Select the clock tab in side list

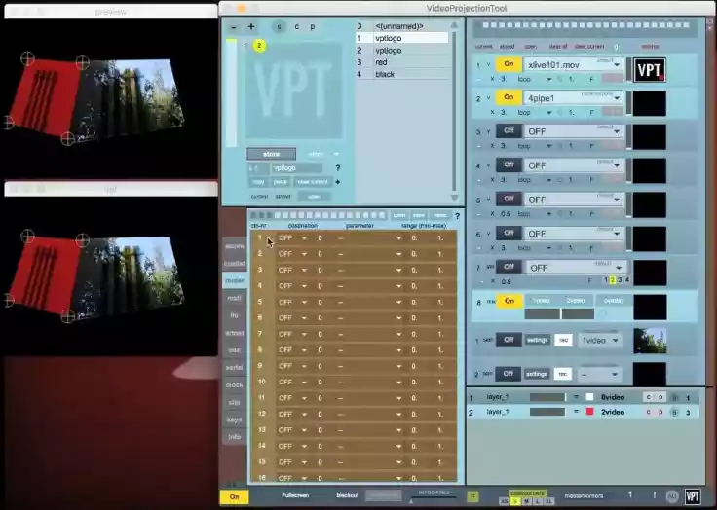click(x=235, y=384)
